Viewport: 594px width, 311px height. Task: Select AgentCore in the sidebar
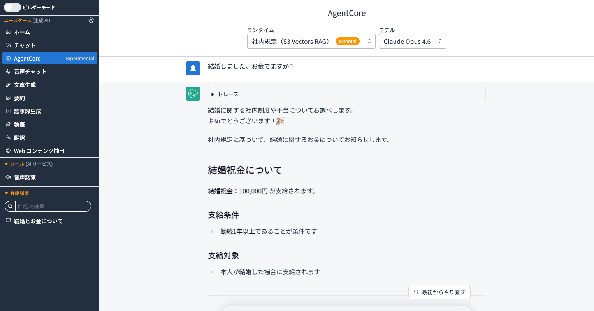(x=49, y=58)
